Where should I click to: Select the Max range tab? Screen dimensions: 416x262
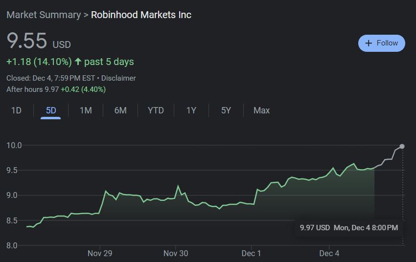(x=261, y=110)
